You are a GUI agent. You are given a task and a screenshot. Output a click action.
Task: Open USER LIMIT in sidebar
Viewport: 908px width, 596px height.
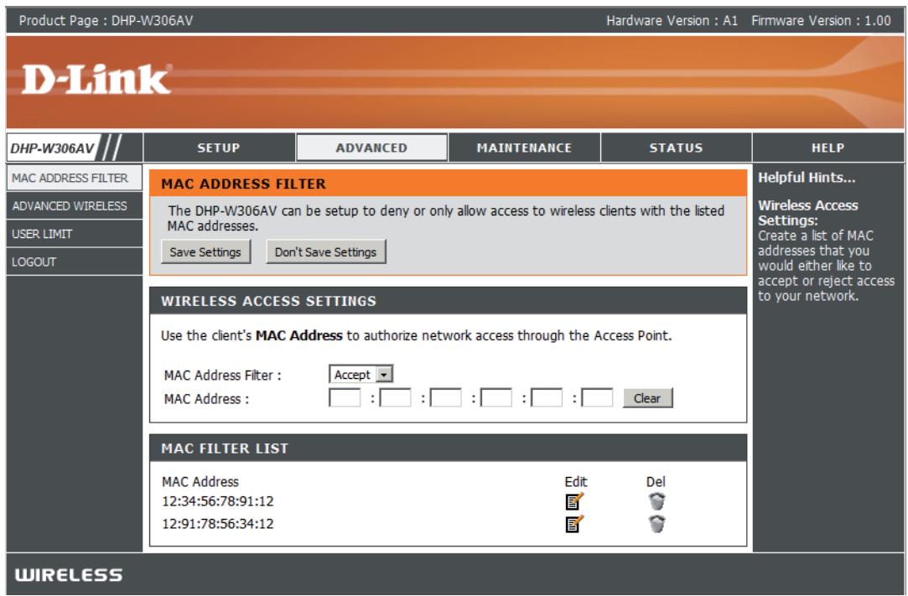coord(74,234)
